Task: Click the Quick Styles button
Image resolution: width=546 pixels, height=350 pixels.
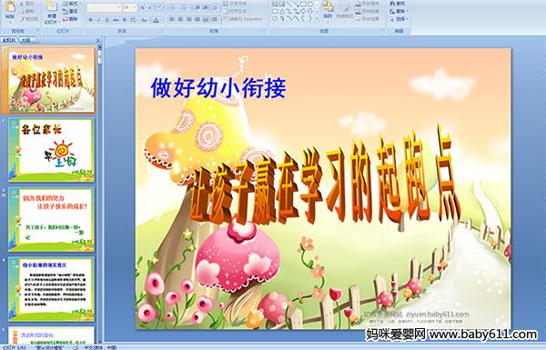Action: 345,10
